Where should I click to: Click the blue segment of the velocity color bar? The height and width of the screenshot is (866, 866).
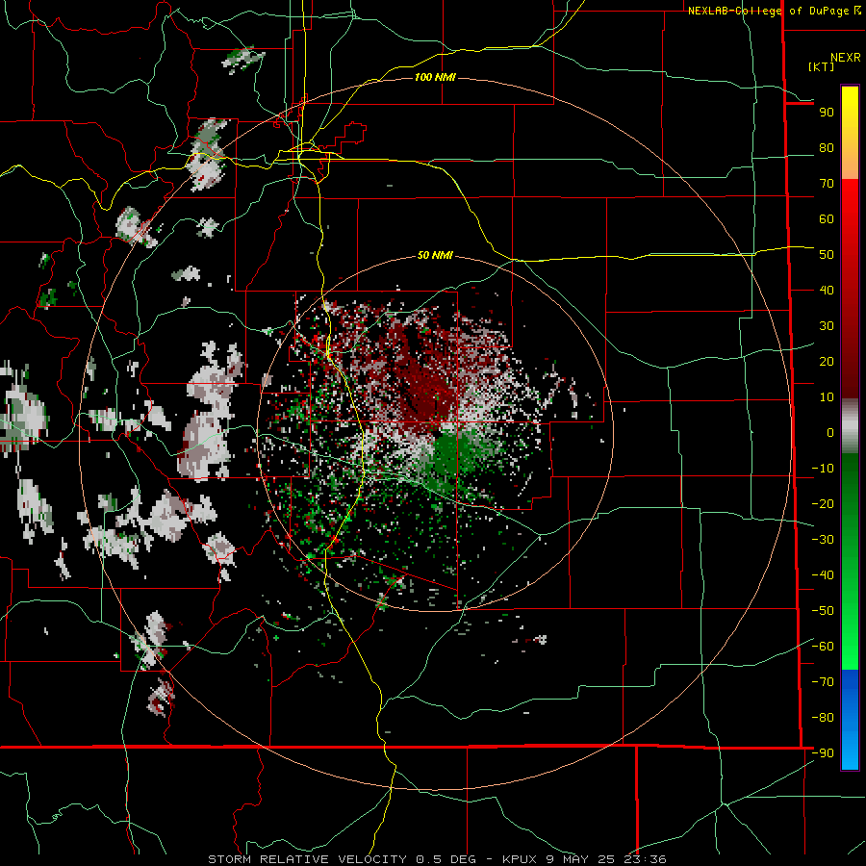[x=850, y=720]
